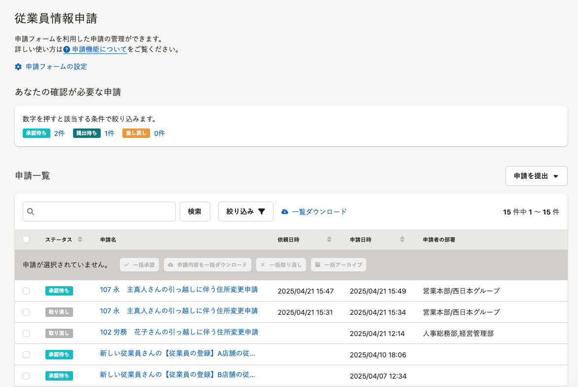
Task: Click the 15 件中 1 〜 15 件 counter
Action: click(531, 212)
